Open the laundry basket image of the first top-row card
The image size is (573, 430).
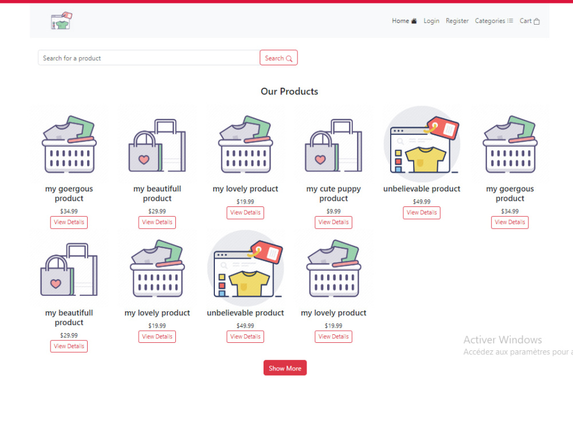click(x=69, y=144)
